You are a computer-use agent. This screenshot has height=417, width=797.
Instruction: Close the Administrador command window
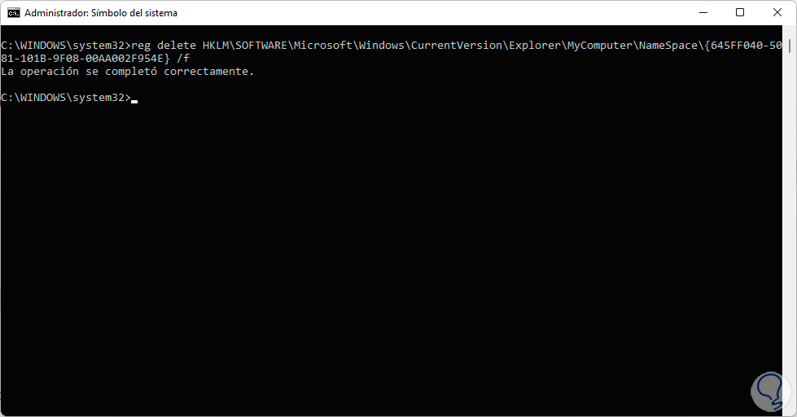point(777,13)
